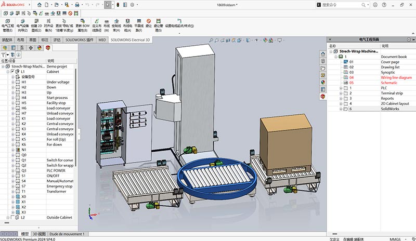Toggle the L2 Outside Cabinet checkbox
The image size is (416, 241).
tap(12, 218)
